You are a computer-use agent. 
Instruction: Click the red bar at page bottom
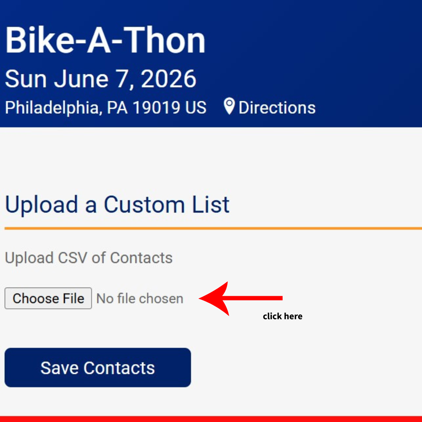tap(211, 419)
